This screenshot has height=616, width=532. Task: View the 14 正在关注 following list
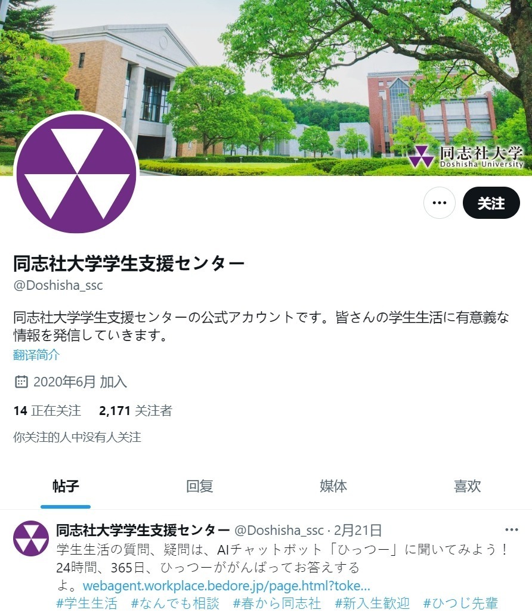47,410
